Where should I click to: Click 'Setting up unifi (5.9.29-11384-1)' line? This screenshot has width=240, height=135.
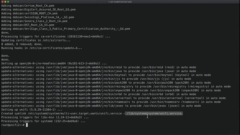pos(31,109)
